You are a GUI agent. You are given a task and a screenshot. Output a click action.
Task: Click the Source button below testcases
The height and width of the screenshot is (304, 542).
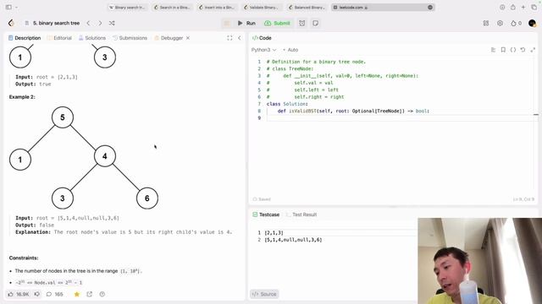(264, 294)
